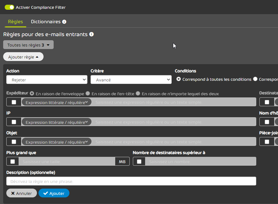This screenshot has width=278, height=204.
Task: Toggle the Activer Compliance Filter switch
Action: (9, 7)
